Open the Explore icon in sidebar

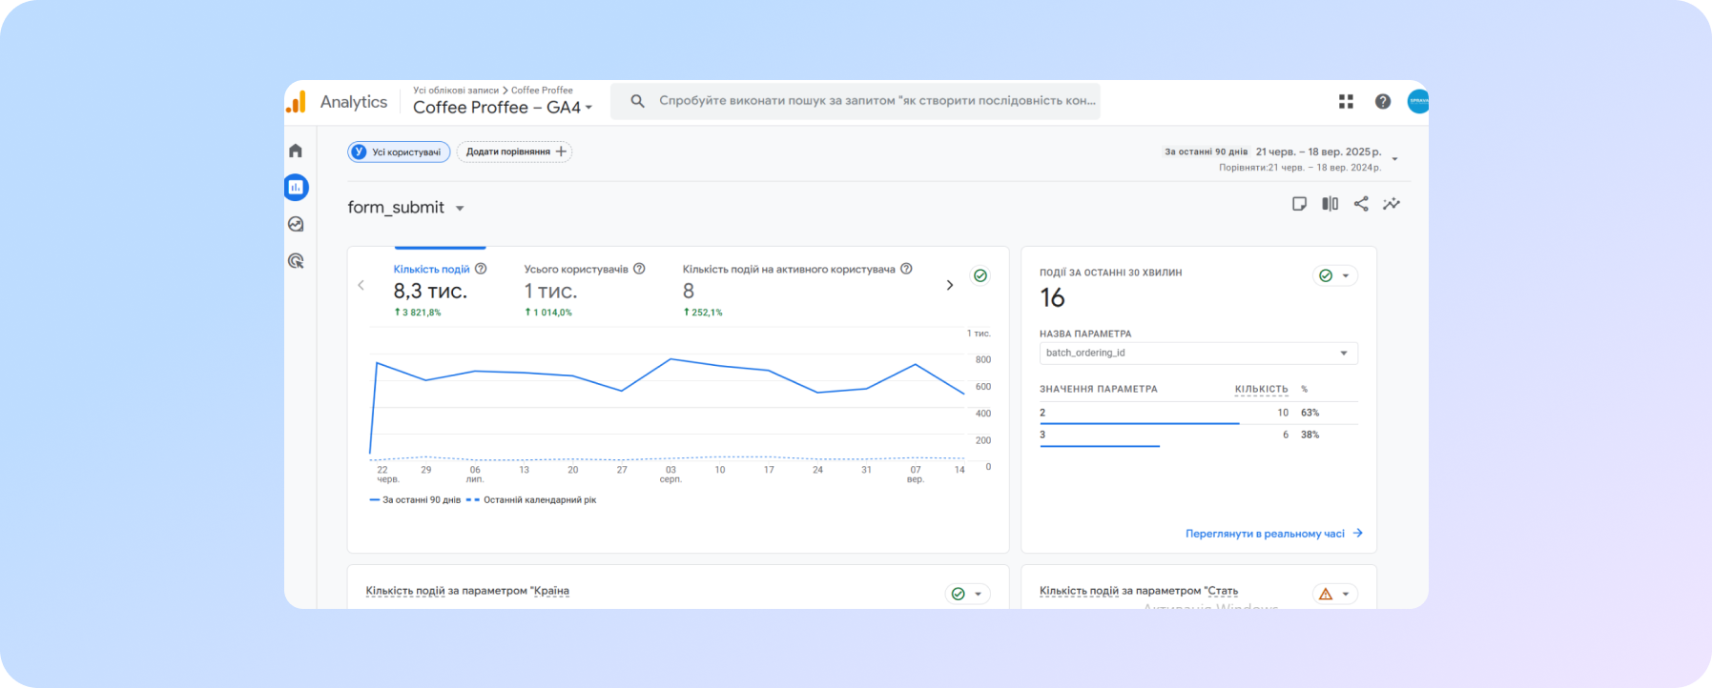click(x=296, y=224)
